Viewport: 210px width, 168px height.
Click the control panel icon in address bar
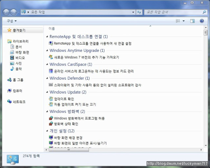tap(24, 12)
